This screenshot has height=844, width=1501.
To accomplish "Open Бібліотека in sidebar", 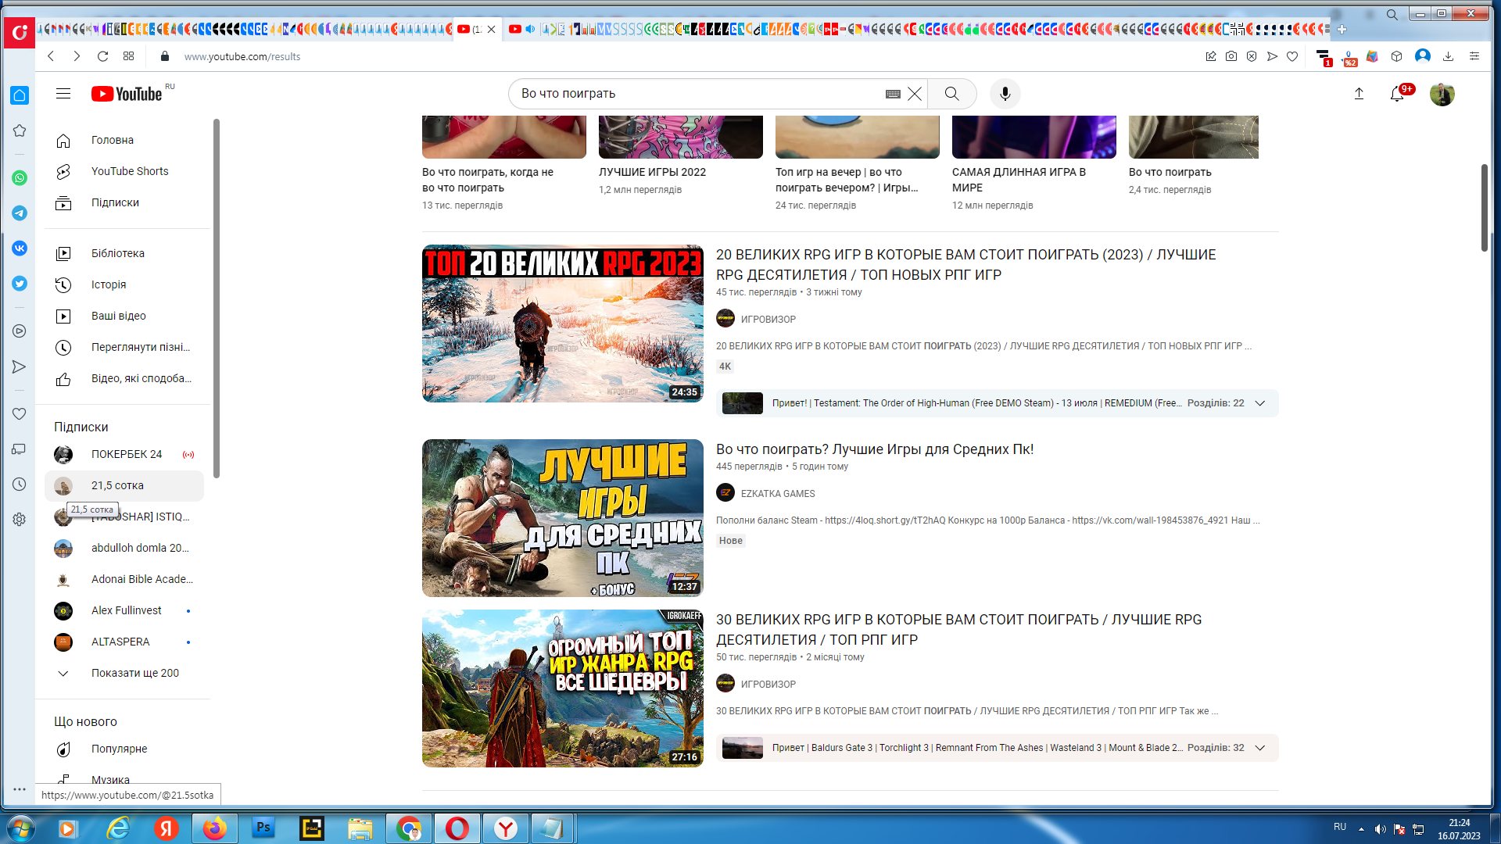I will pos(124,253).
